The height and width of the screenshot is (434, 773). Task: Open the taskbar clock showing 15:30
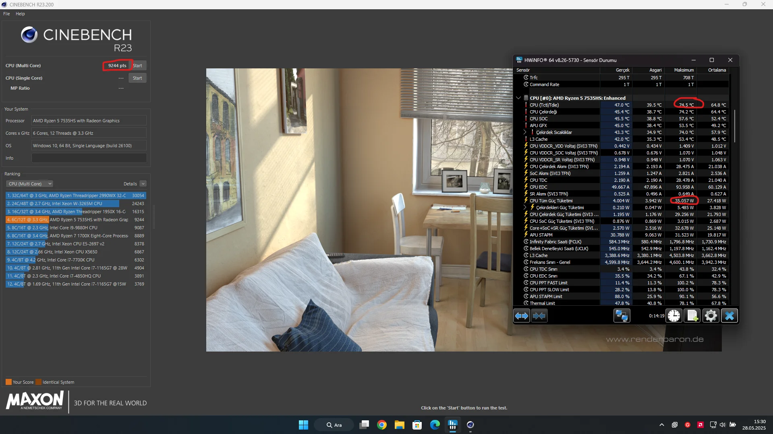tap(754, 425)
